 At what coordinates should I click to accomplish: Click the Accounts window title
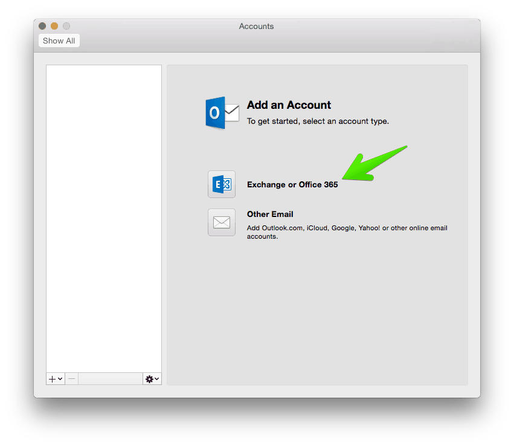pyautogui.click(x=256, y=26)
